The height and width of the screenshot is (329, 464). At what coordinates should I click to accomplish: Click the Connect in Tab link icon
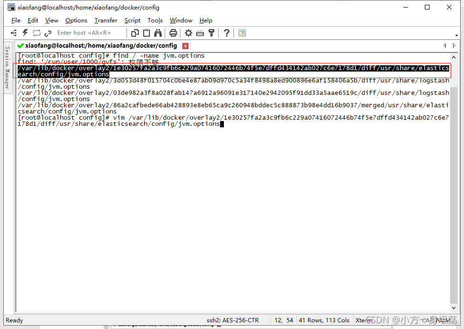point(48,33)
